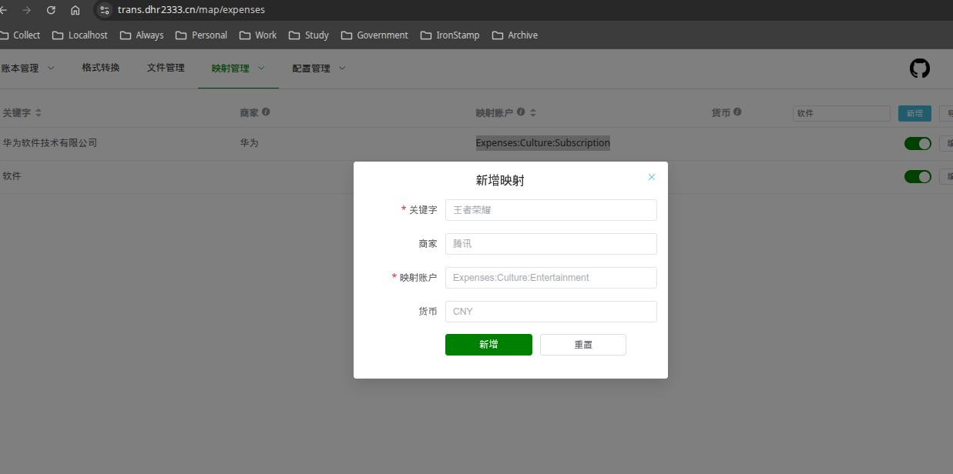
Task: Disable the 华为软件技术有限公司 mapping switch
Action: point(917,143)
